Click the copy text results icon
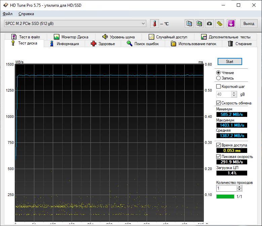This screenshot has width=262, height=226. (x=189, y=24)
